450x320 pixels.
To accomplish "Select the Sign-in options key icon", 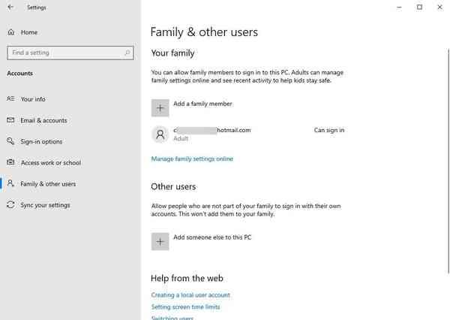I will [10, 141].
